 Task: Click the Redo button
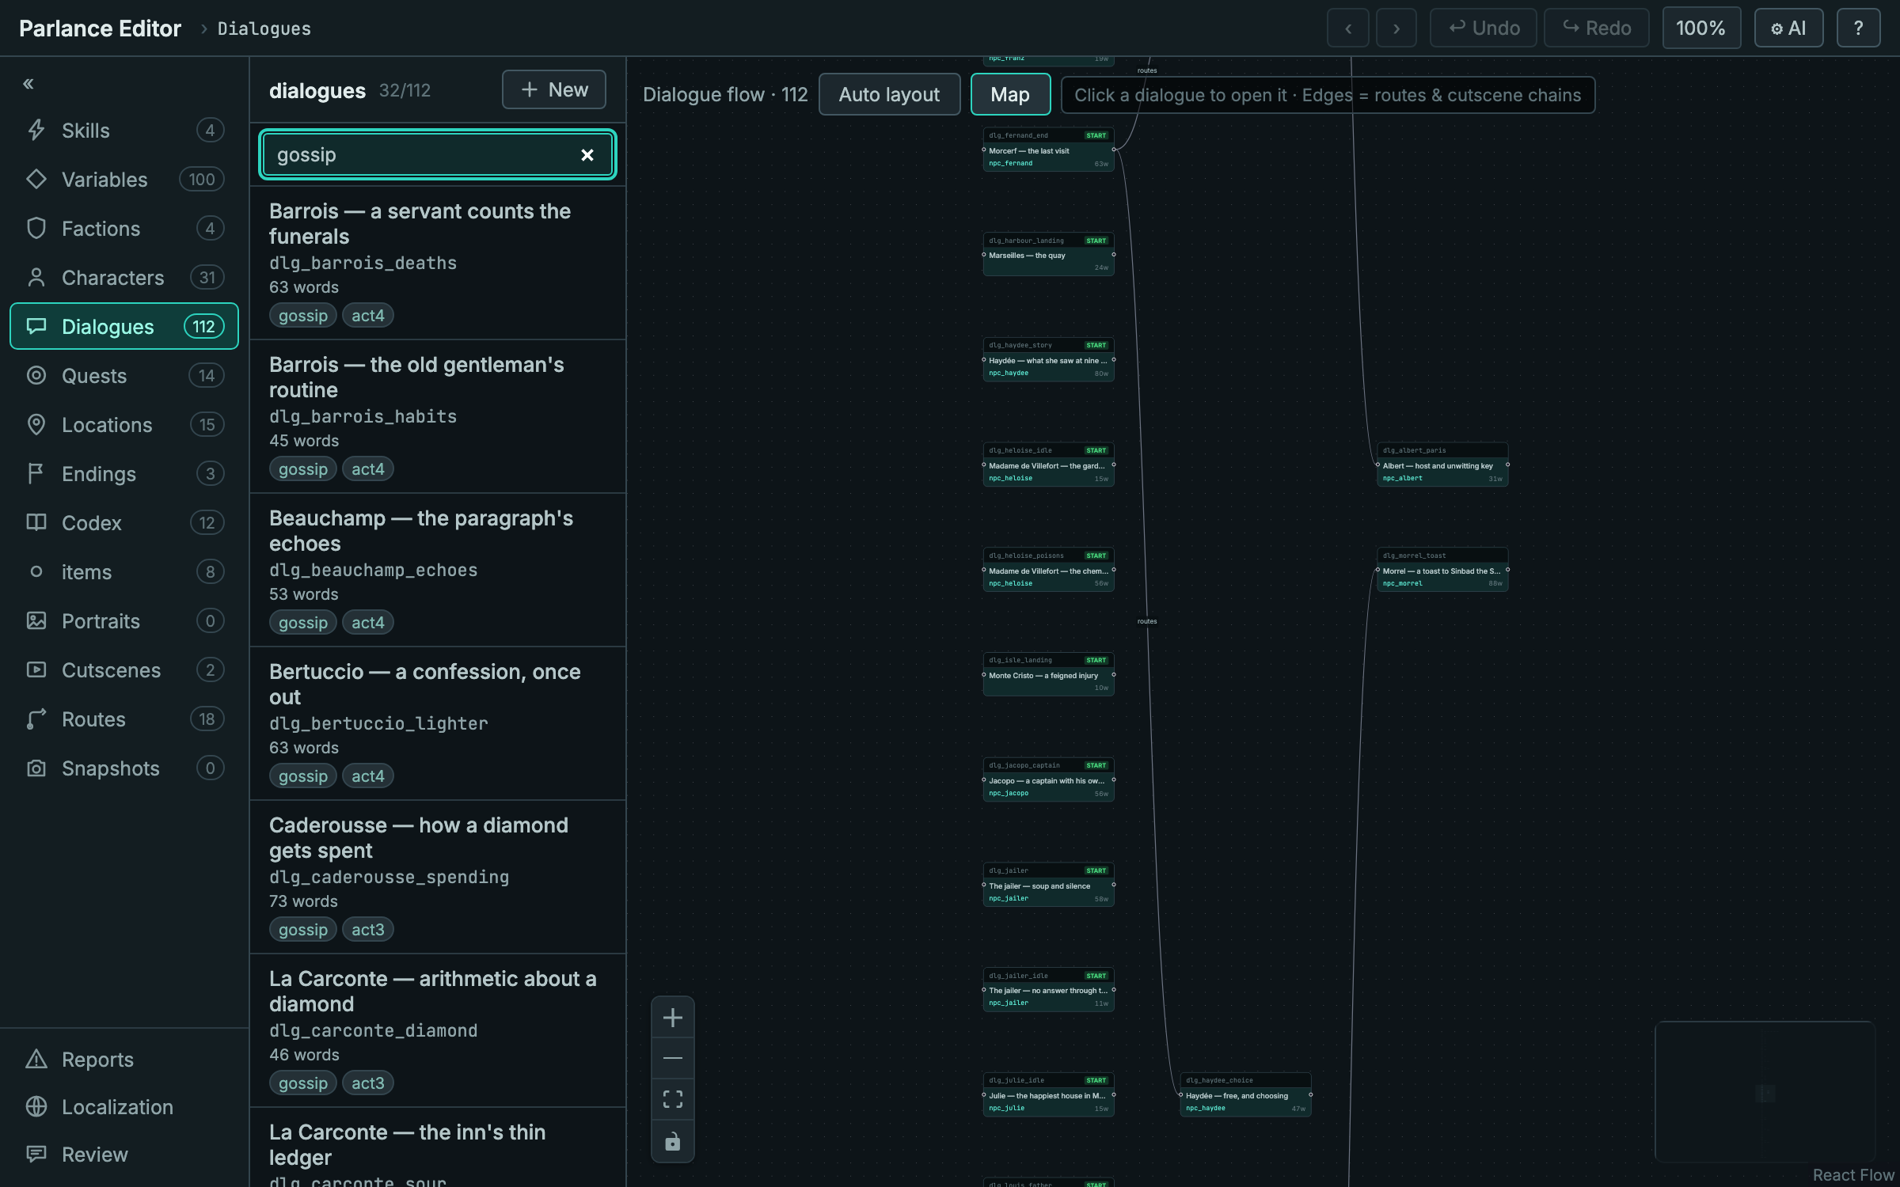tap(1596, 28)
